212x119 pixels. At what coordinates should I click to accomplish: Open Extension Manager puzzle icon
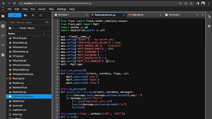click(x=3, y=55)
